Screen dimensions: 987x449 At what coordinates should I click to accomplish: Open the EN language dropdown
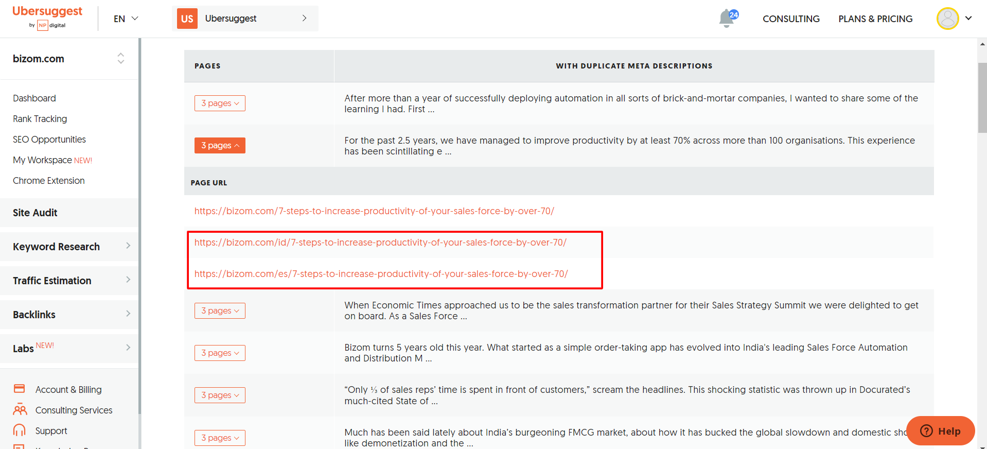[x=126, y=19]
